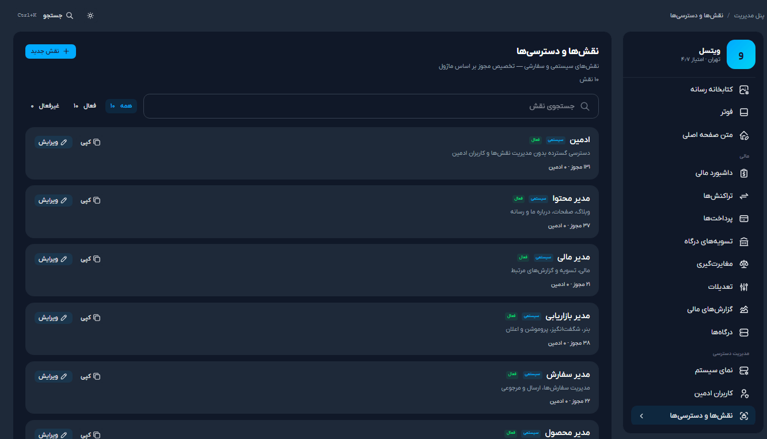The image size is (767, 439).
Task: Open the top-bar جستجو search
Action: pos(58,16)
